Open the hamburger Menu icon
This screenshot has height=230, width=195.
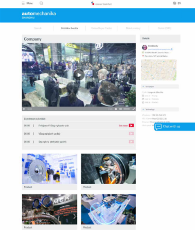coord(23,3)
